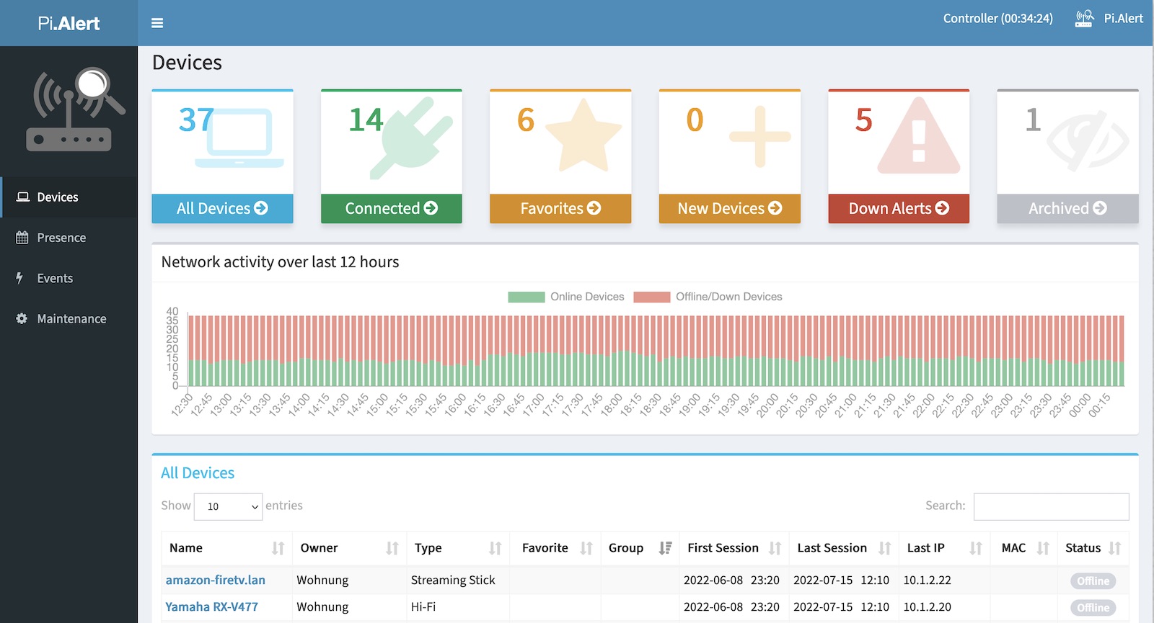Go to Maintenance in the sidebar

[x=71, y=319]
